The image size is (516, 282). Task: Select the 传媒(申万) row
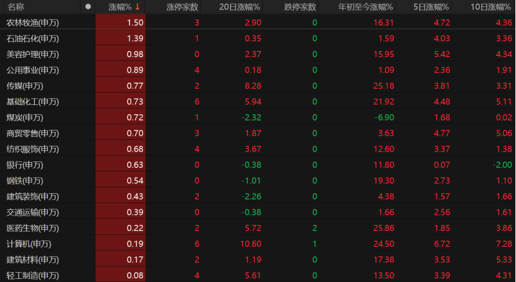coord(258,86)
